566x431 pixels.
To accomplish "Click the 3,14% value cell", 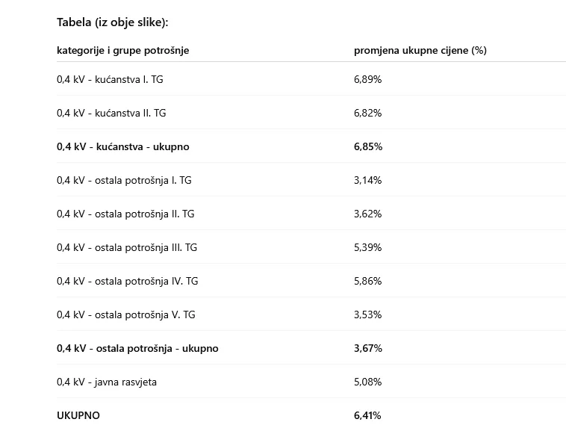I will [x=367, y=180].
